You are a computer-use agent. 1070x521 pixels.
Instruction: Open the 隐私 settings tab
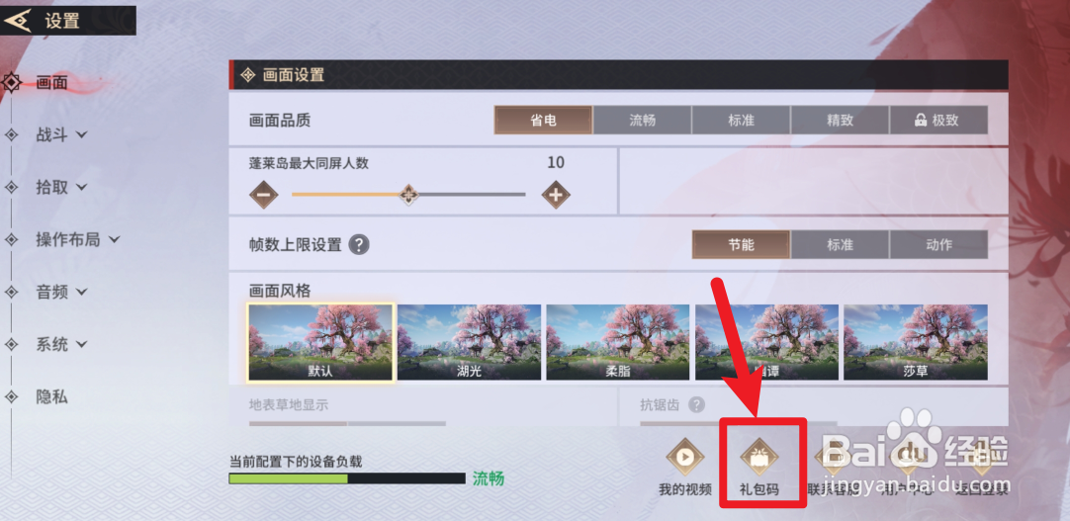point(51,396)
